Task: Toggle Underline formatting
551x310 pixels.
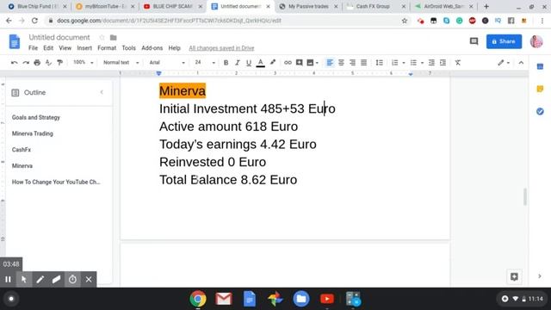Action: pos(249,63)
